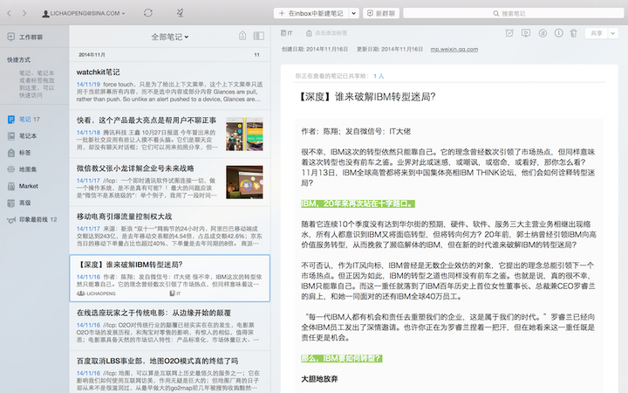
Task: Show note info icon
Action: pos(559,33)
